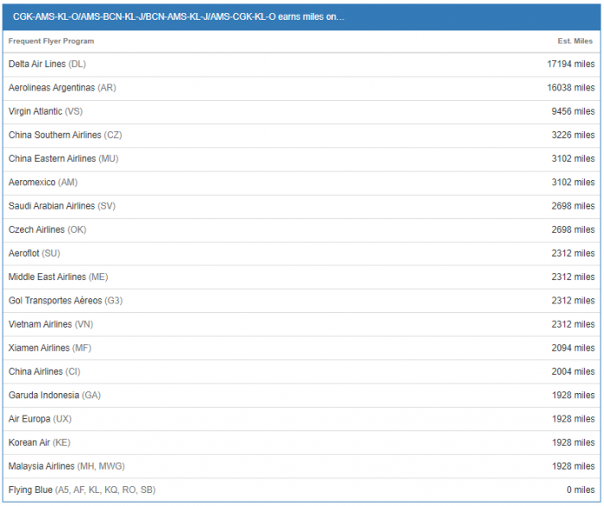This screenshot has width=604, height=506.
Task: Click the 2094 miles value
Action: pos(573,348)
